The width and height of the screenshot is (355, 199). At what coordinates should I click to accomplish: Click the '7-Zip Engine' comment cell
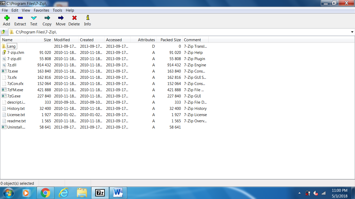[x=195, y=65]
